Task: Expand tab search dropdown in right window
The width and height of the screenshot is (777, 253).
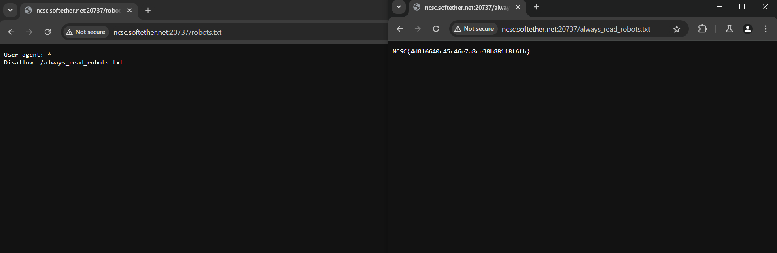Action: (399, 7)
